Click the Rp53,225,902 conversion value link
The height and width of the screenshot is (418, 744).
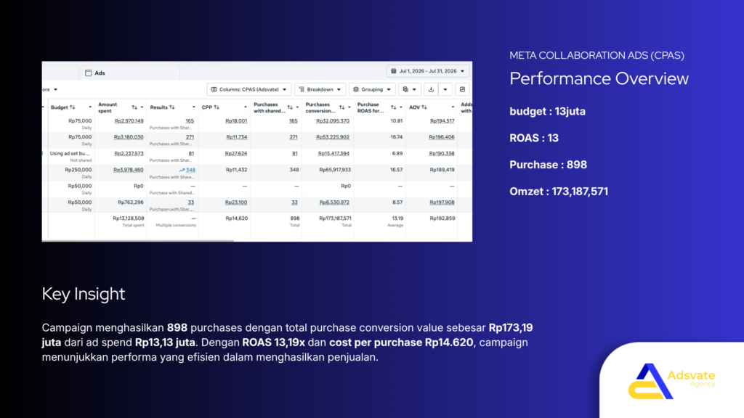[333, 137]
